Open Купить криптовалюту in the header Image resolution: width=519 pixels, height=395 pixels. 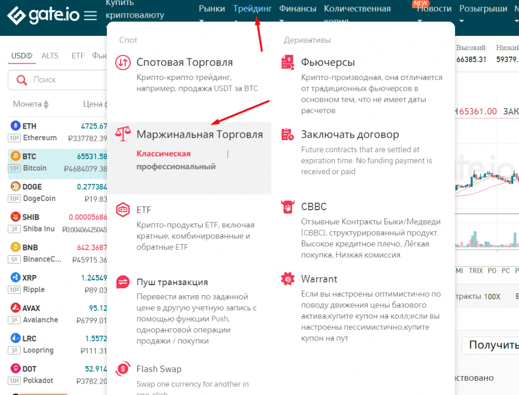135,9
